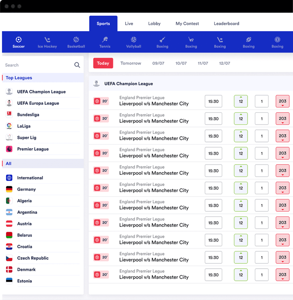Image resolution: width=293 pixels, height=300 pixels.
Task: Open the Bundesliga league link
Action: tap(29, 115)
